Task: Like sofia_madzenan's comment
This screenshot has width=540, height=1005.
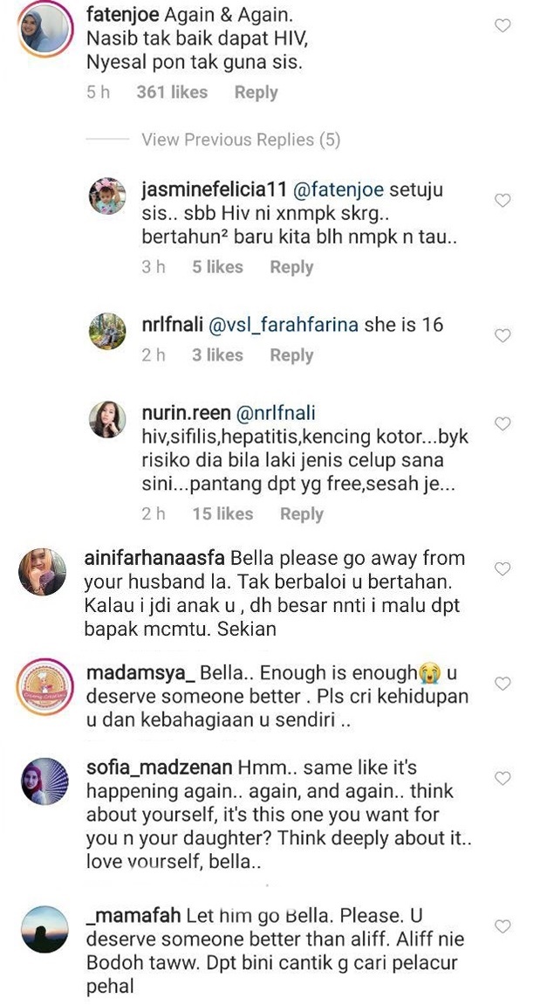Action: click(502, 778)
